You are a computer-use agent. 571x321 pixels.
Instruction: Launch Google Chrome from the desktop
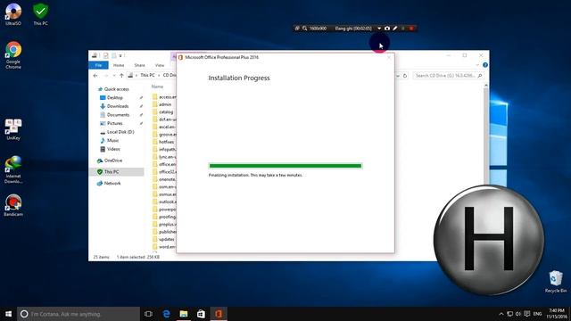click(13, 55)
